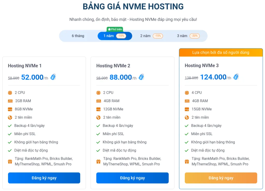This screenshot has height=191, width=265.
Task: Select the globe icon beside 2 tên miền on NVMe 1
Action: click(x=10, y=117)
